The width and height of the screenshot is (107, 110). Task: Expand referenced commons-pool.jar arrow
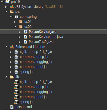[10, 67]
